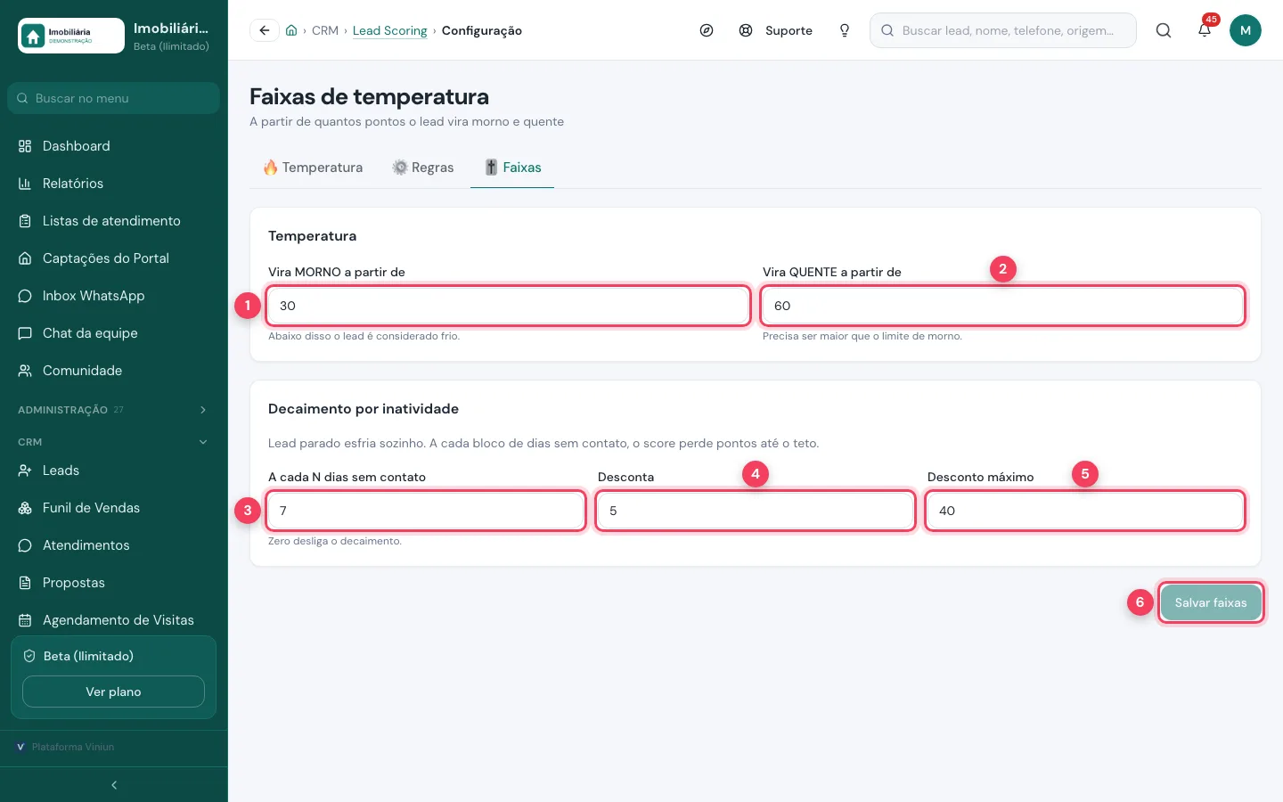Open Agendamento de Visitas
The height and width of the screenshot is (802, 1283).
114,620
